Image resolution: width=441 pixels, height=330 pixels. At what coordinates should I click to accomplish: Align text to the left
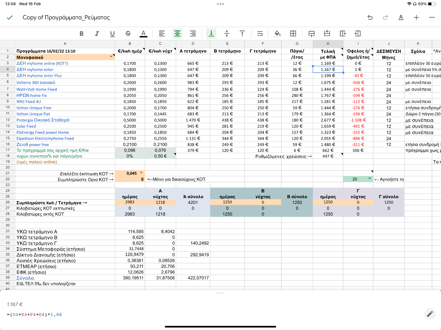coord(162,34)
